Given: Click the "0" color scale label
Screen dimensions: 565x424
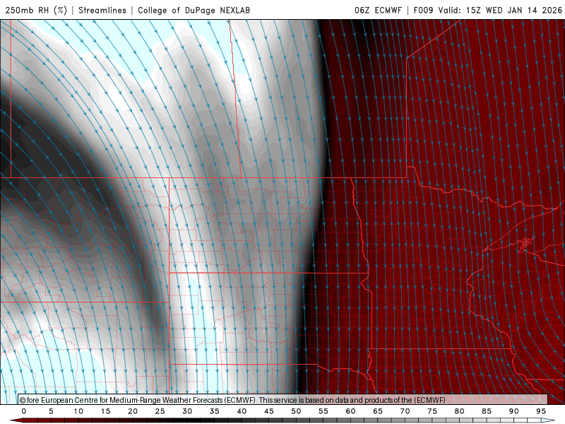Looking at the screenshot, I should pos(24,411).
